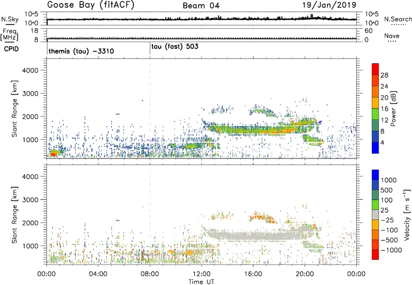Image resolution: width=412 pixels, height=285 pixels.
Task: Click the "1000" range tick in the power panel
Action: [30, 139]
